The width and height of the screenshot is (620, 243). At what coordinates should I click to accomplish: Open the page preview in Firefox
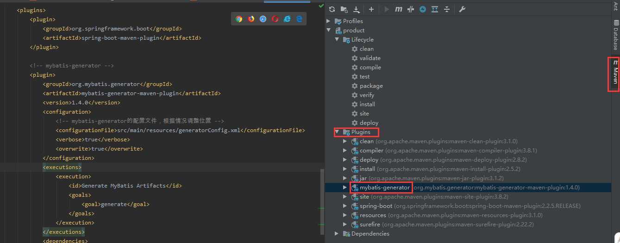point(251,19)
